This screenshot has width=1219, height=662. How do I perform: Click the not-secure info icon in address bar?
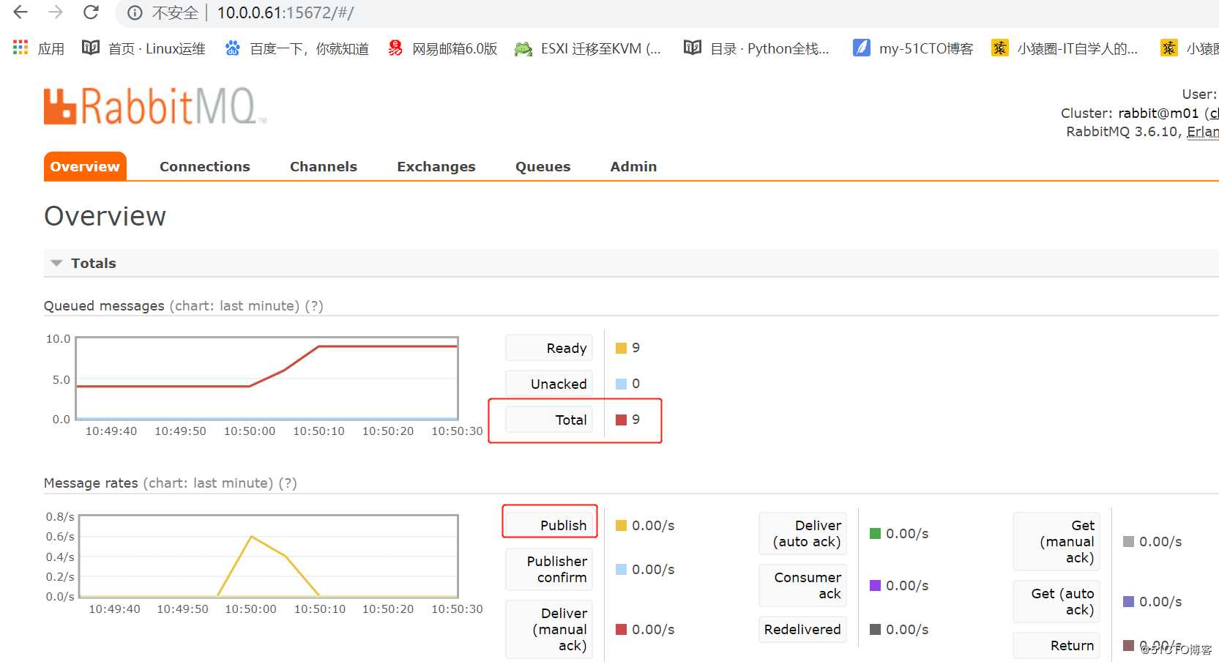(x=135, y=13)
